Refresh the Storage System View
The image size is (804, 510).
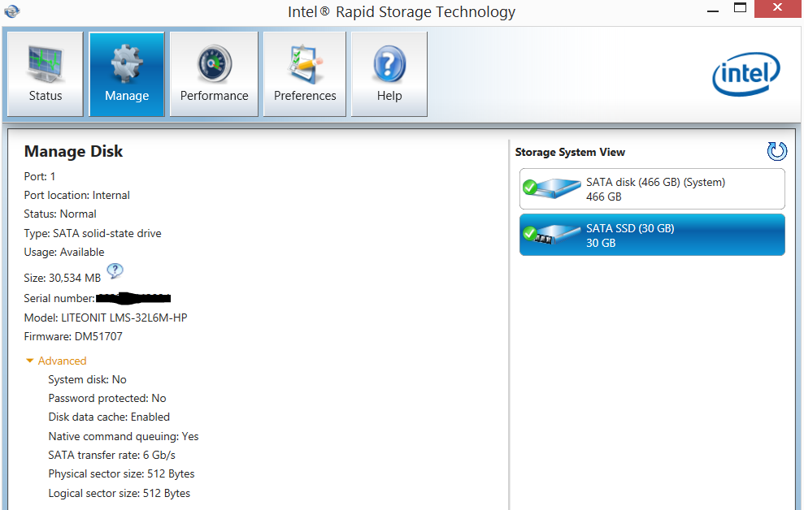[777, 151]
